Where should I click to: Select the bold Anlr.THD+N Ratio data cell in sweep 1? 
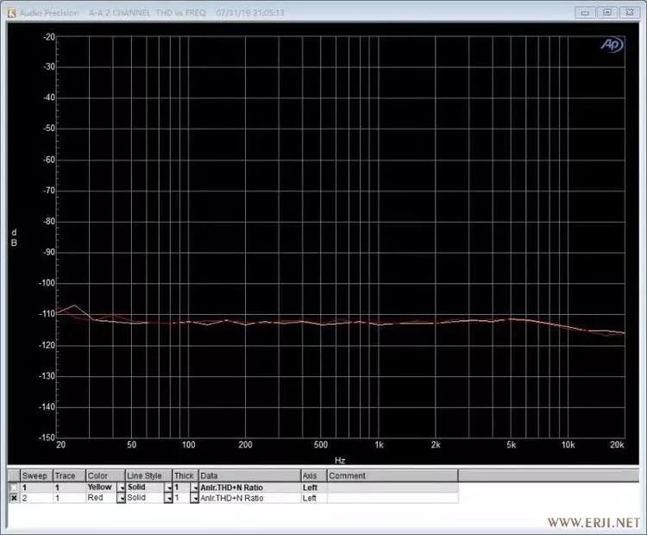point(249,488)
